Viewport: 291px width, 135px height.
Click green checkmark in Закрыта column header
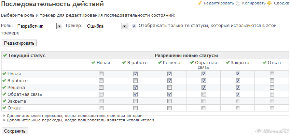click(227, 63)
